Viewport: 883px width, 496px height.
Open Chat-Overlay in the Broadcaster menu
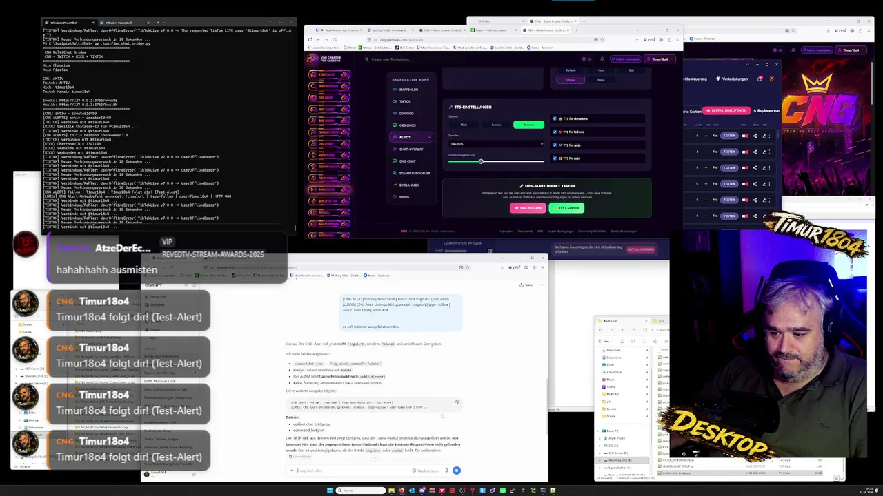point(411,149)
